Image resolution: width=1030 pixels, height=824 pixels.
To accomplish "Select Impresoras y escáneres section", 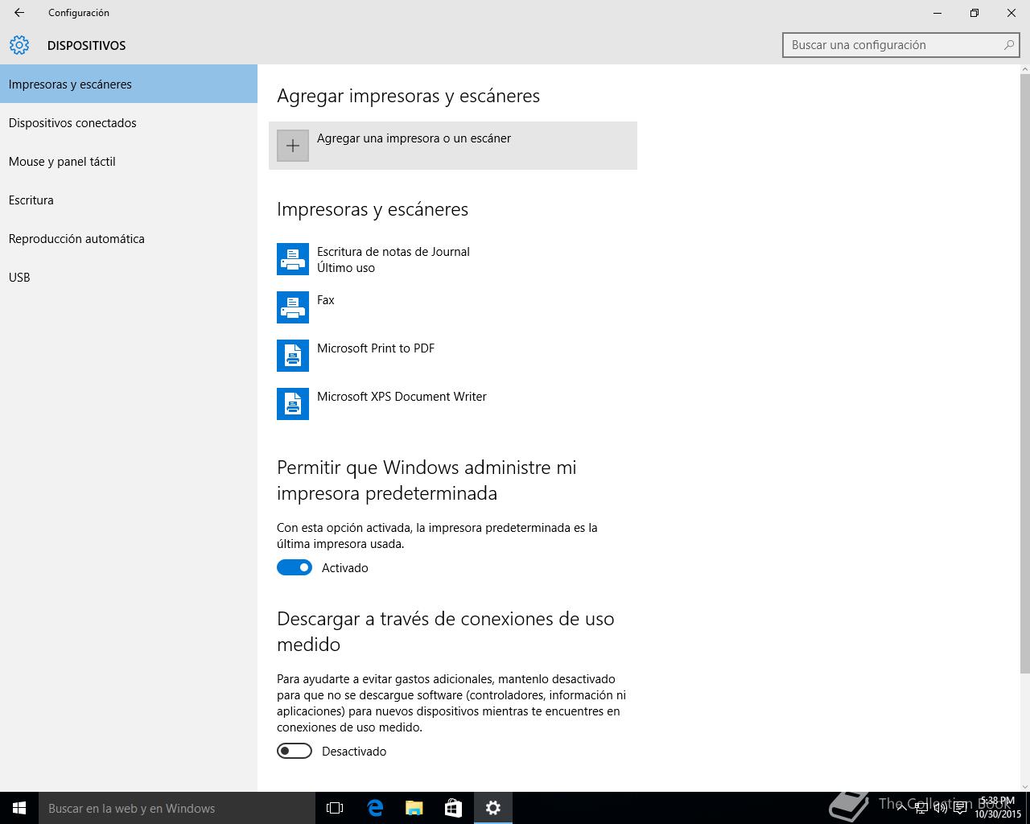I will pos(129,84).
